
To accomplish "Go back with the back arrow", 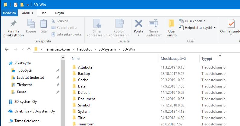I will [x=7, y=49].
